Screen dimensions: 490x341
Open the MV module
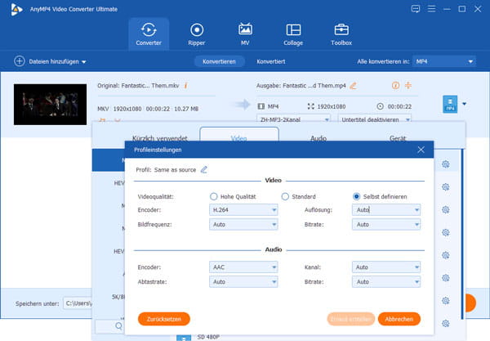245,34
